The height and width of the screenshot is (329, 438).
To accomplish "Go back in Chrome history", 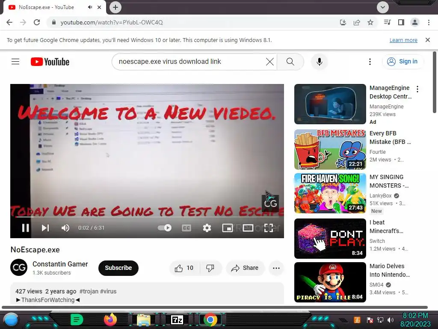I will coord(9,22).
